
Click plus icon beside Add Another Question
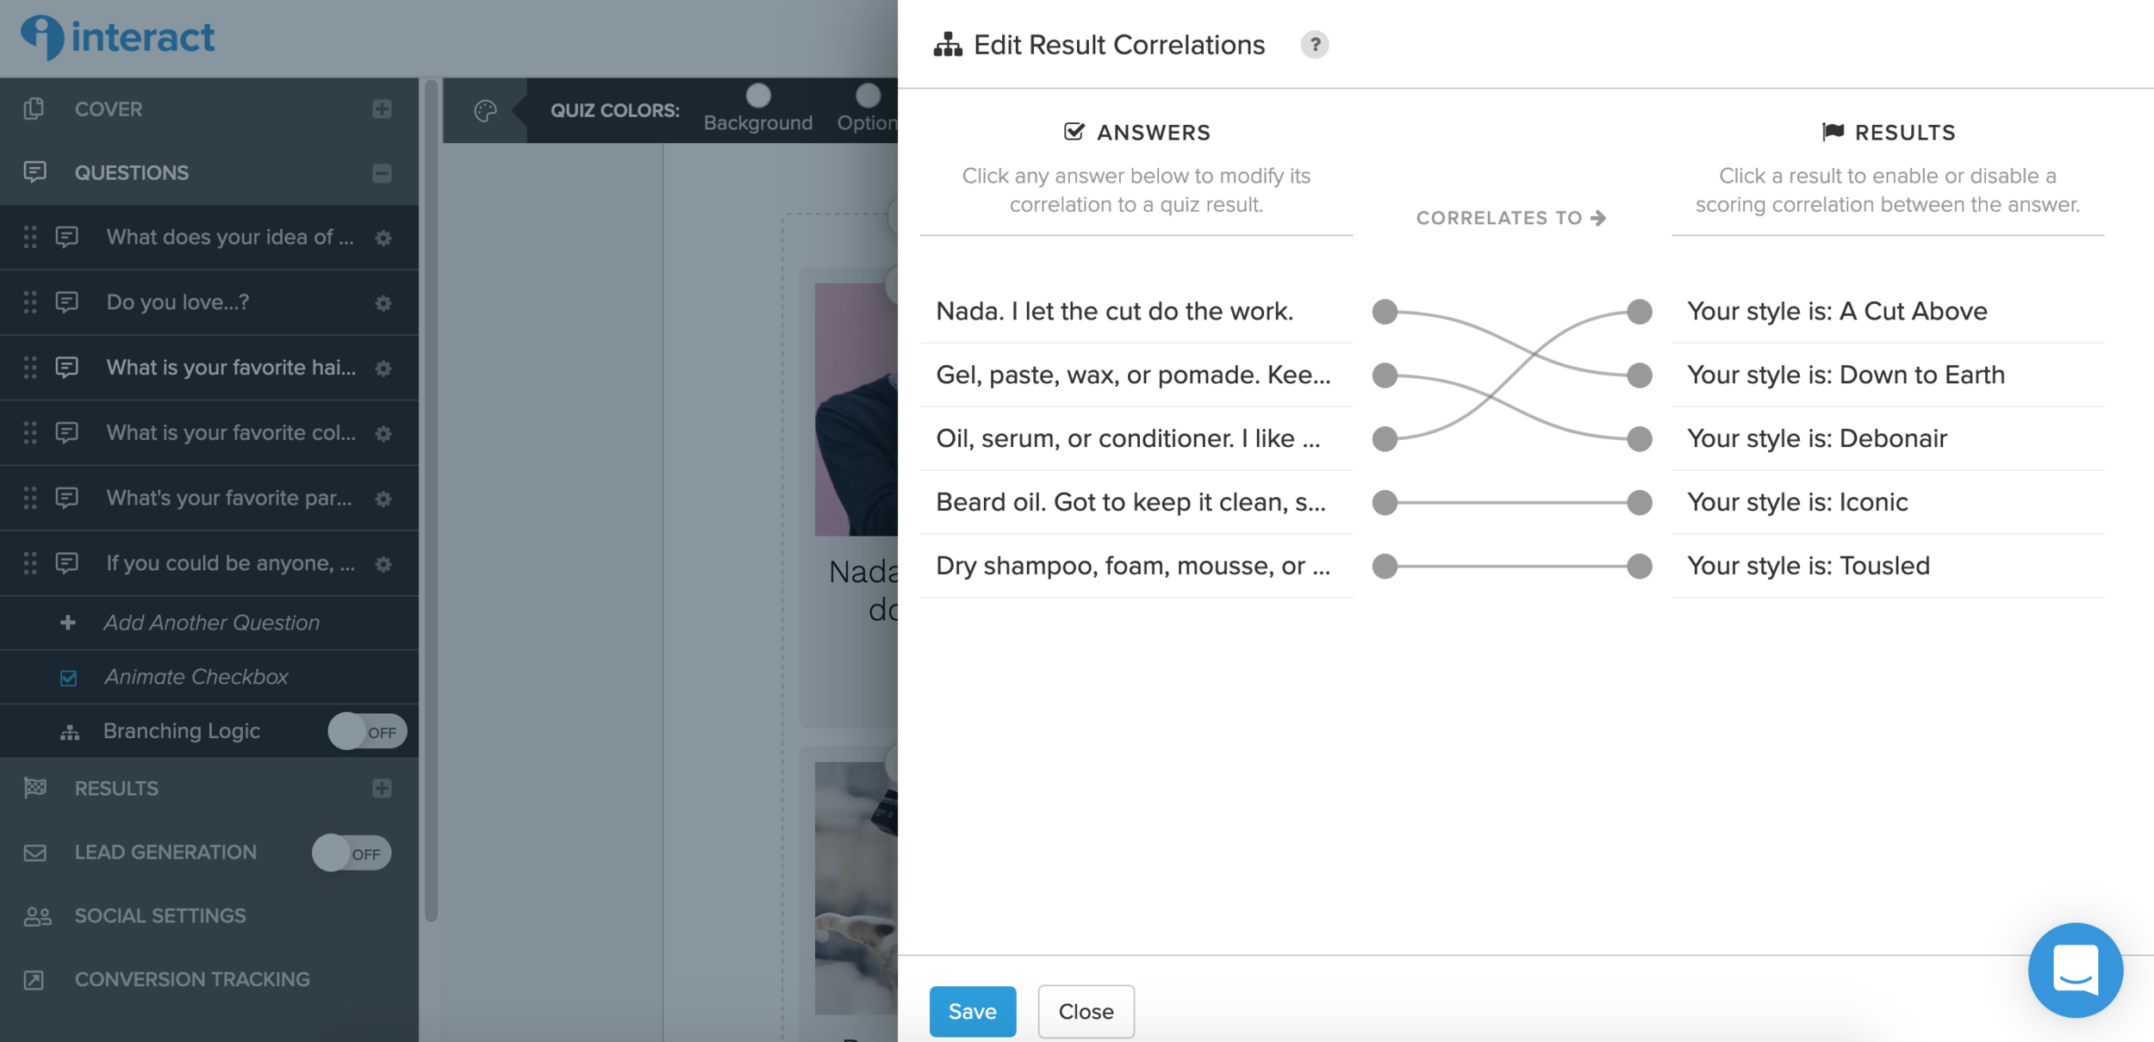pyautogui.click(x=68, y=623)
